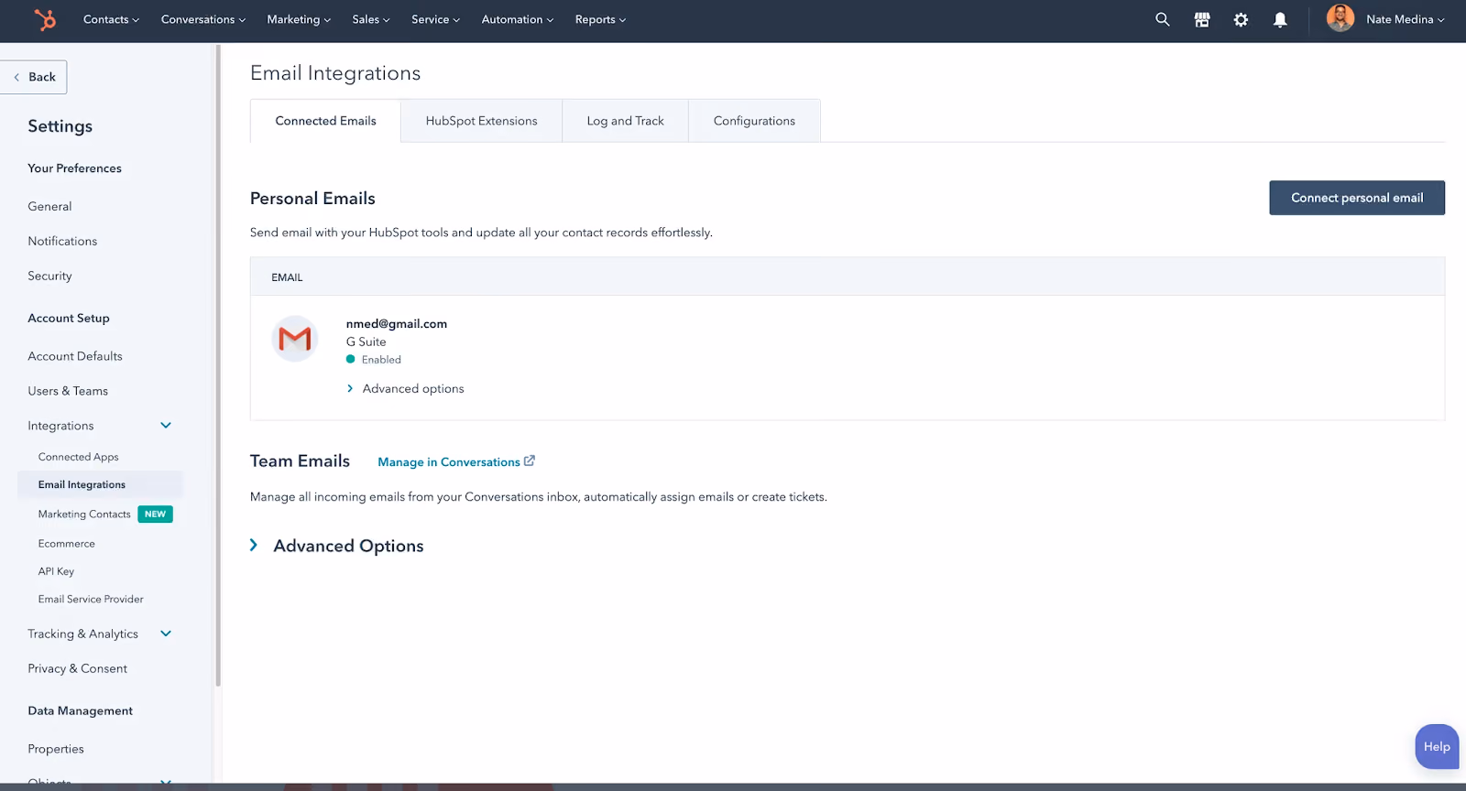The image size is (1466, 791).
Task: Open Security settings in sidebar
Action: click(x=49, y=276)
